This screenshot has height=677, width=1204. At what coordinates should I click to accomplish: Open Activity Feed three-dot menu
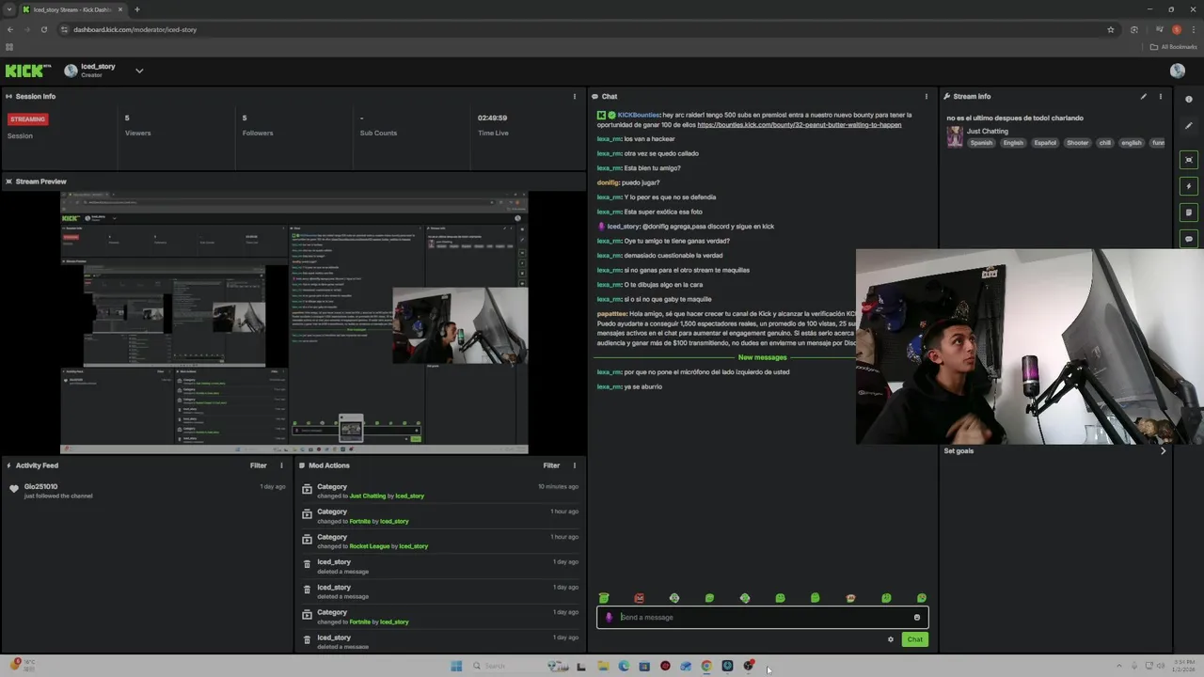281,465
